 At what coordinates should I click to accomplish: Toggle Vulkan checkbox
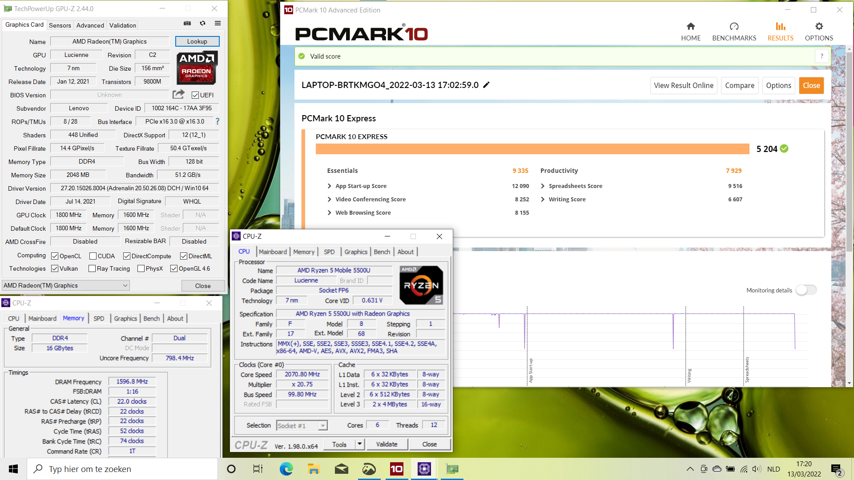click(55, 268)
